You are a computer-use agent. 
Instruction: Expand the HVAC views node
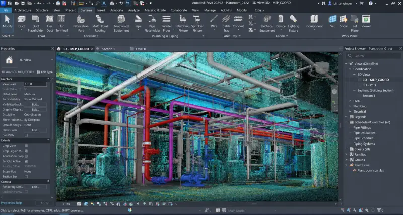click(x=350, y=101)
